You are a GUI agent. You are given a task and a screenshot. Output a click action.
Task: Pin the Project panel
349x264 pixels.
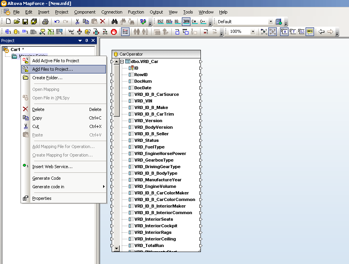tap(86, 40)
